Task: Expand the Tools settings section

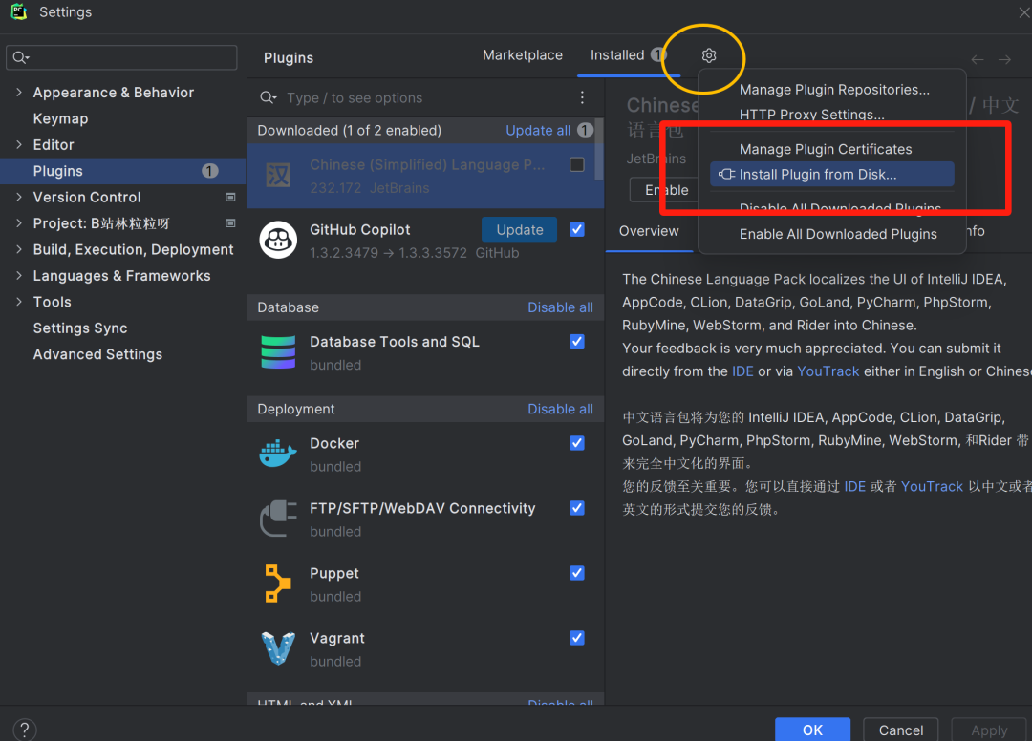Action: [x=19, y=302]
